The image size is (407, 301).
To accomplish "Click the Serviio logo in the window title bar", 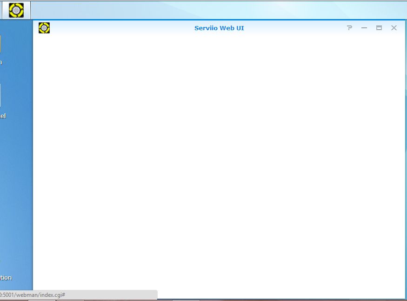I will [44, 28].
